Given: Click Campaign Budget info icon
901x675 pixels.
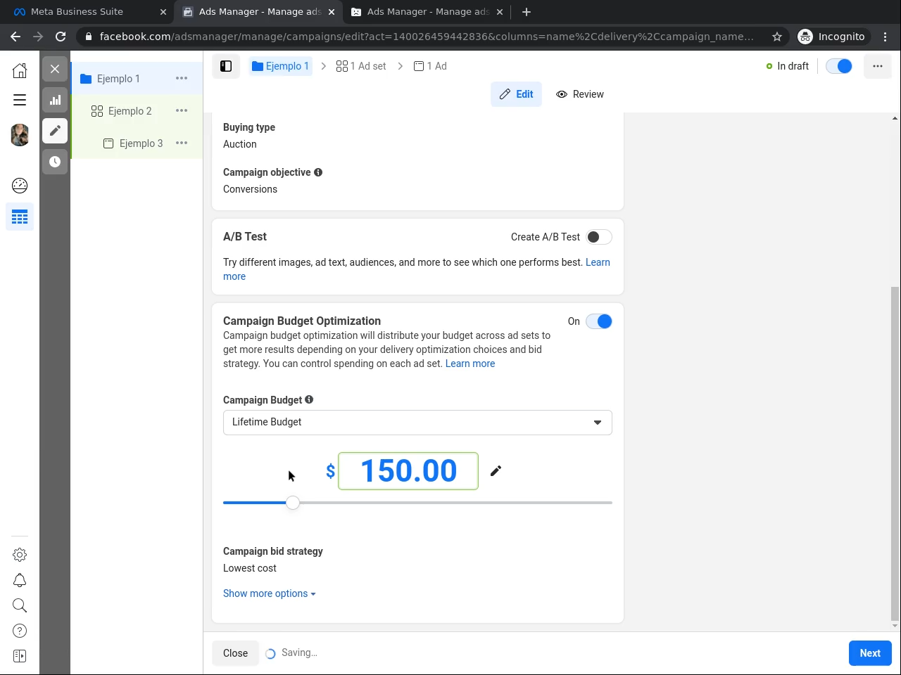Looking at the screenshot, I should pyautogui.click(x=309, y=400).
